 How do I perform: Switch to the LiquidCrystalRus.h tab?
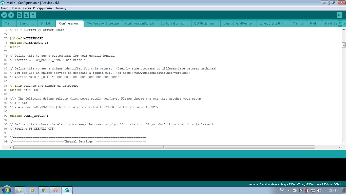[x=273, y=23]
